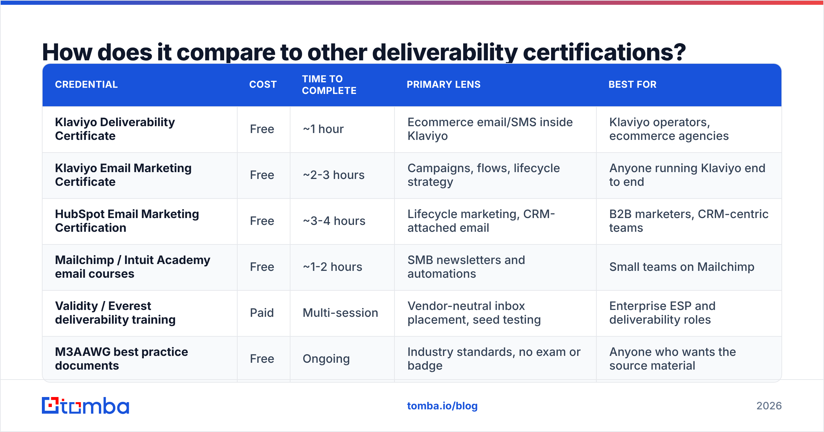Open the tomba.io/blog link
This screenshot has height=432, width=824.
(x=442, y=406)
